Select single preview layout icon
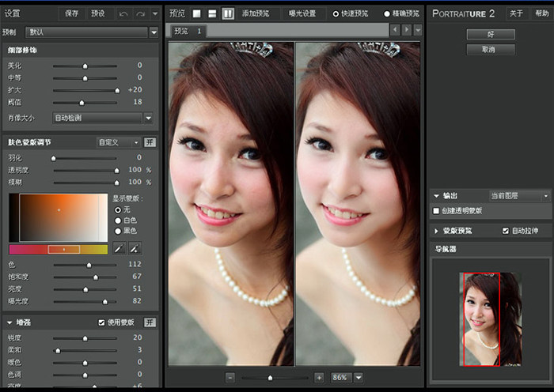Viewport: 554px width, 392px height. click(196, 13)
